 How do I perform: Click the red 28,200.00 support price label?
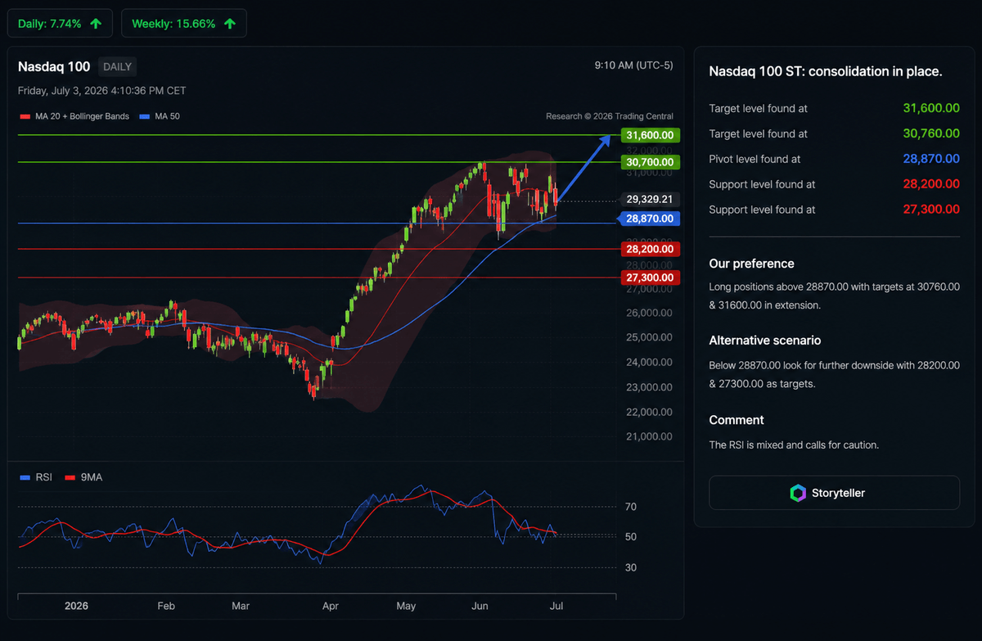650,249
